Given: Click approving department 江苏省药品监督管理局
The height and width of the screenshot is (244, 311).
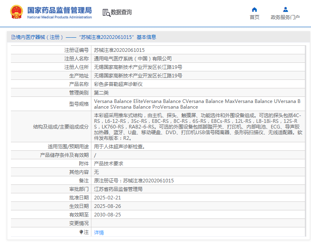Looking at the screenshot, I should click(x=118, y=189).
